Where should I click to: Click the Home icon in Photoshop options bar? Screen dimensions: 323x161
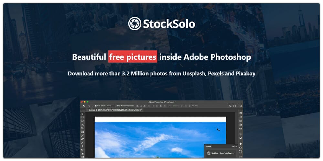click(x=84, y=106)
